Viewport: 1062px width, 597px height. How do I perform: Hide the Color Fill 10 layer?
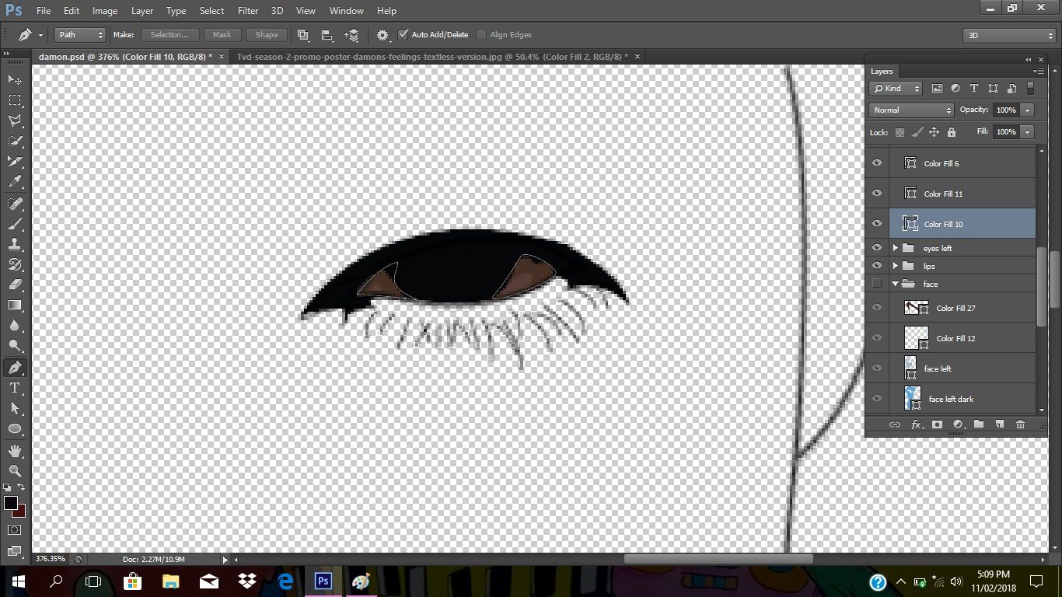[877, 224]
